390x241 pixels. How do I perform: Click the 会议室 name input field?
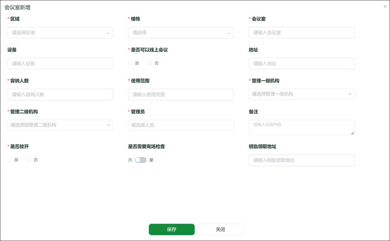301,32
